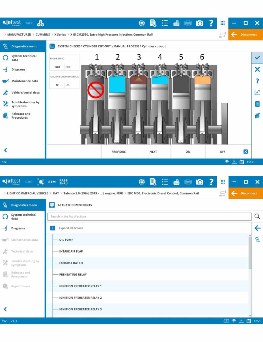Go back using the blue arrow in Actuate Components
This screenshot has width=263, height=342.
(257, 228)
